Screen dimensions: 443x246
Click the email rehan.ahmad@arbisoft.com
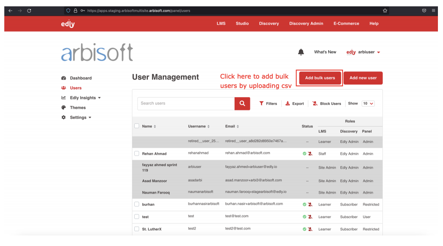tap(247, 153)
